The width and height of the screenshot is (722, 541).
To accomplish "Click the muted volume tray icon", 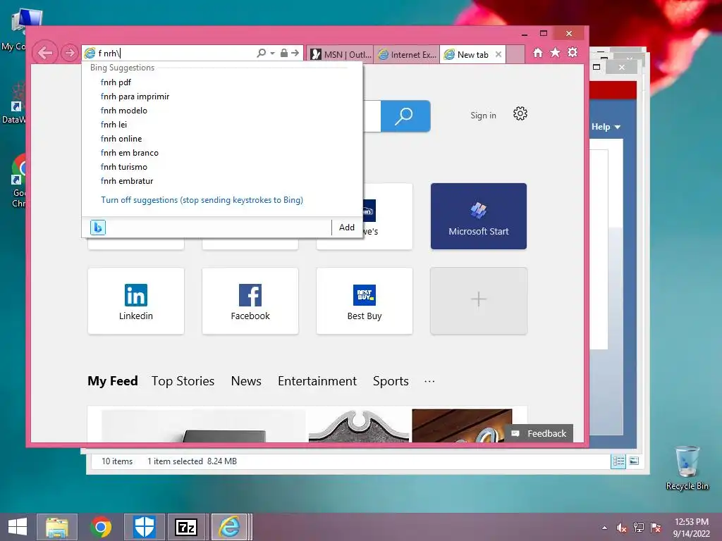I will (x=621, y=528).
